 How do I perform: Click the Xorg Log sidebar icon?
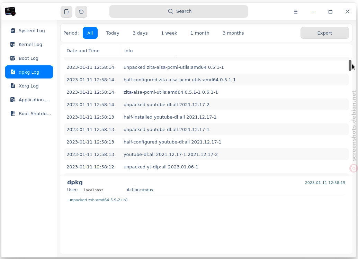pos(13,86)
